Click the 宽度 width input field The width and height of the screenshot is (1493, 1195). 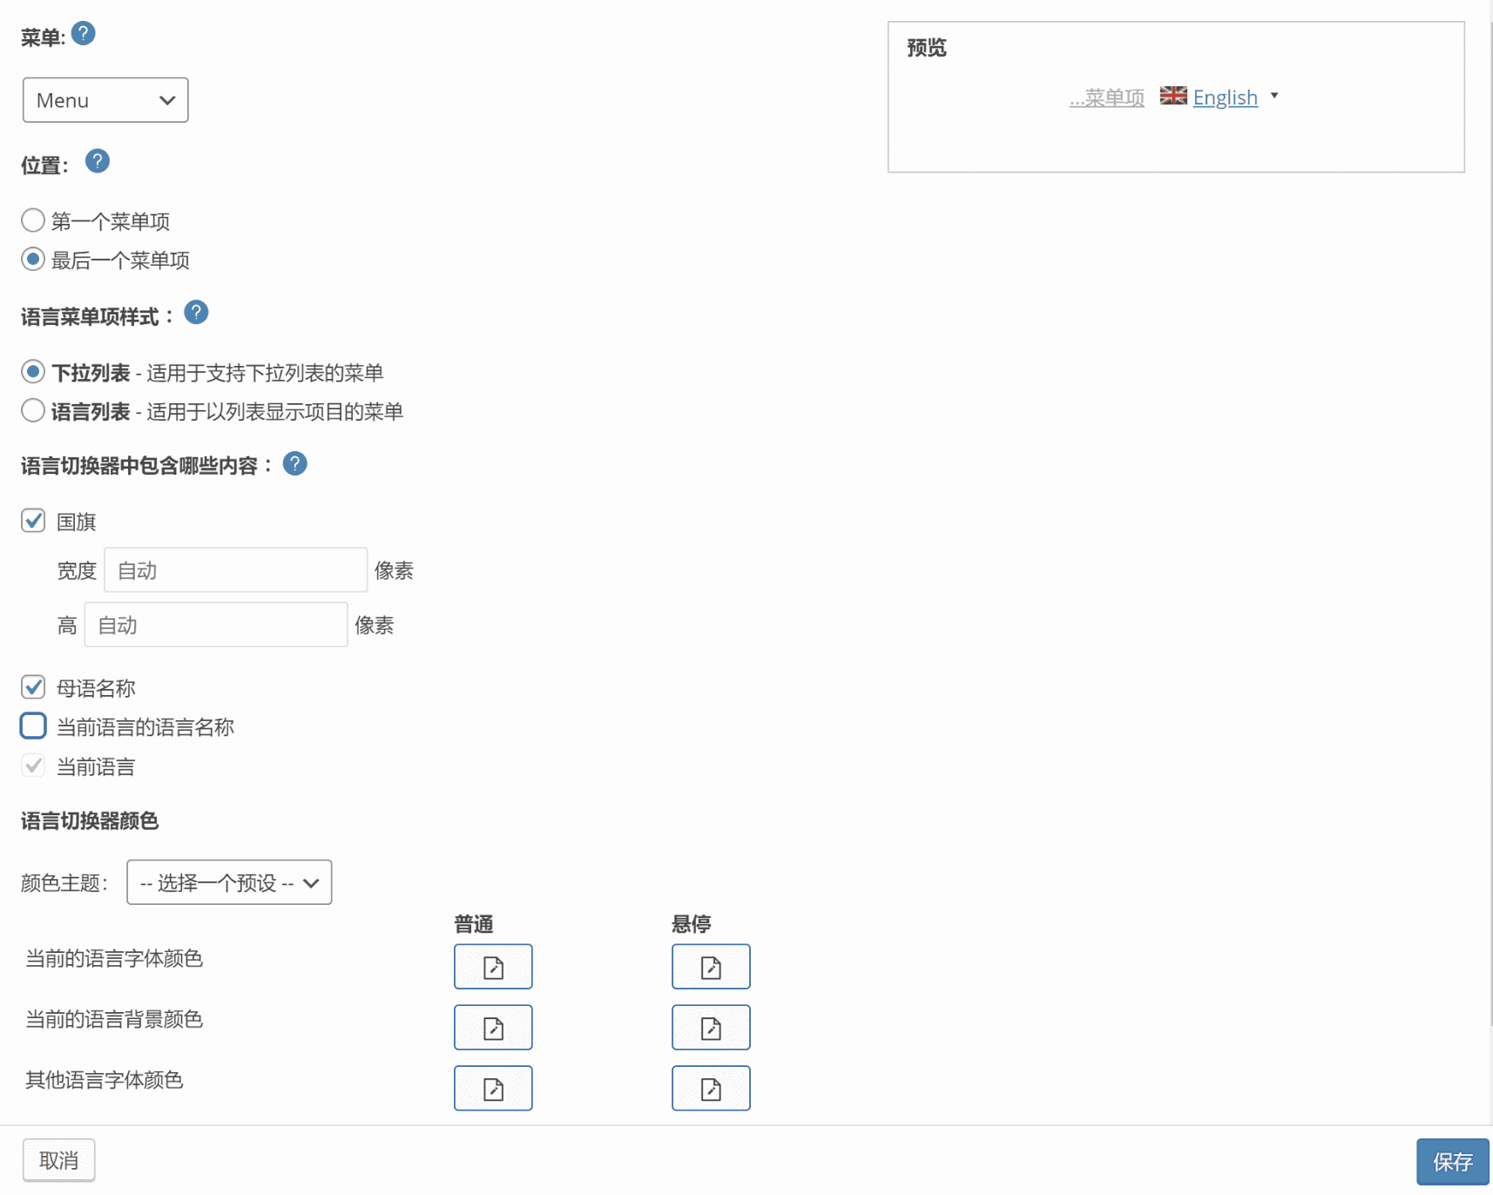pyautogui.click(x=235, y=570)
